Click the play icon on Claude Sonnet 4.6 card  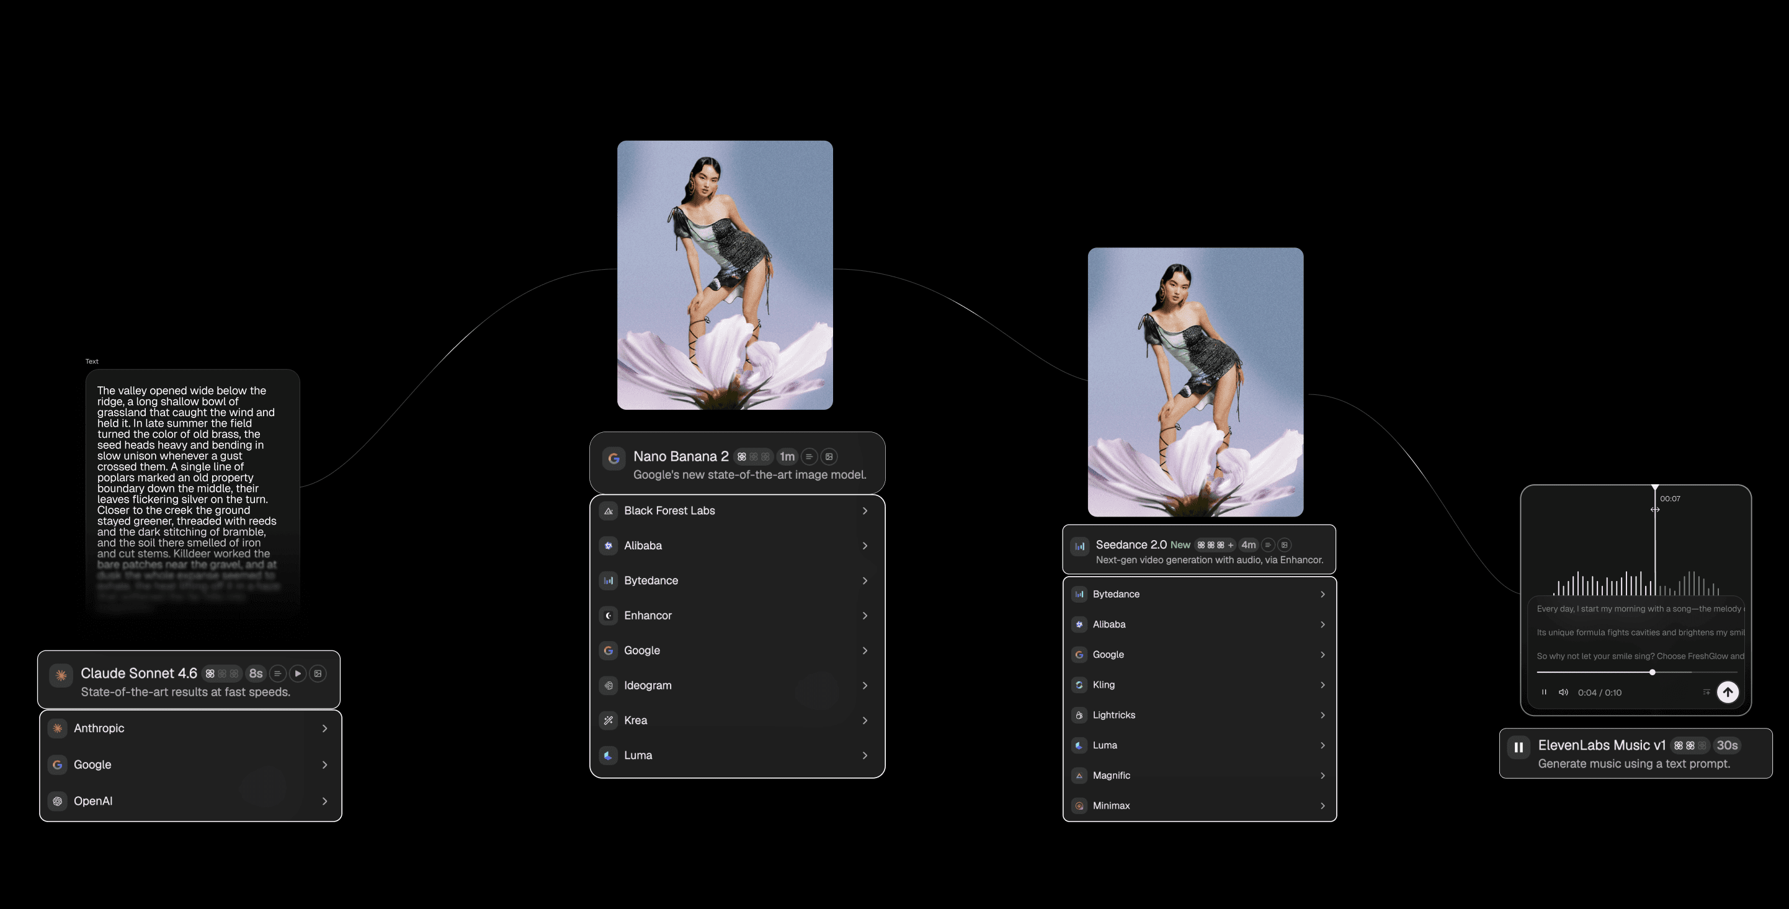297,673
